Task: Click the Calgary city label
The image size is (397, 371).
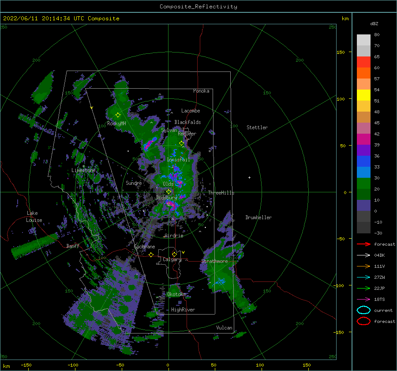Action: [172, 259]
